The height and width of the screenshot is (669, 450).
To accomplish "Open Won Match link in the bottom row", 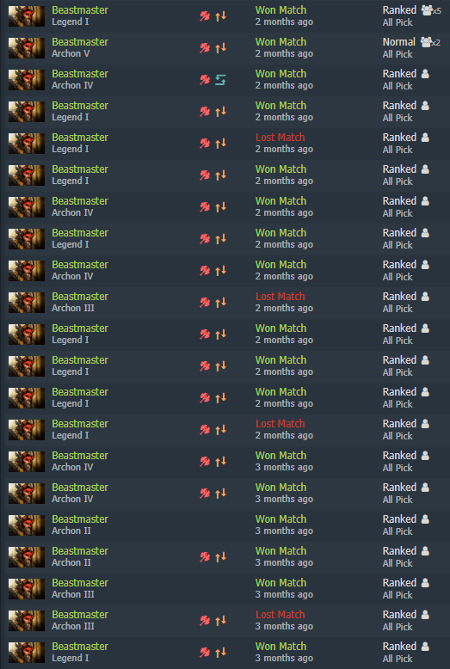I will pos(280,647).
